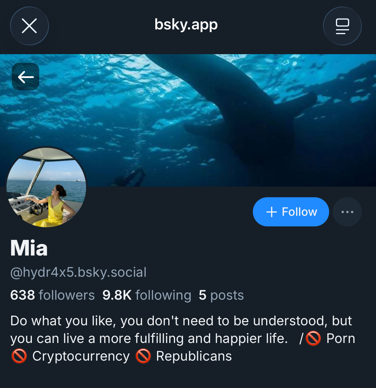Open the 9.8K following list
The image size is (376, 388).
[x=147, y=295]
